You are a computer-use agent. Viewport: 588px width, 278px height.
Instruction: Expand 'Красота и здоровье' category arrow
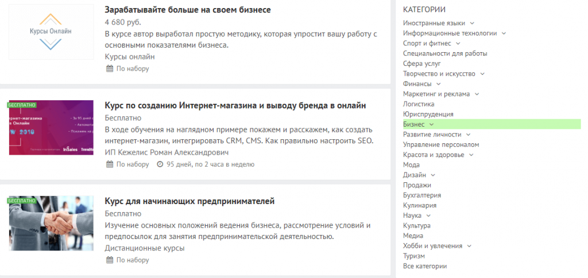471,155
